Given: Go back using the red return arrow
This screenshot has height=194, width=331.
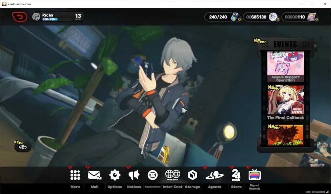Looking at the screenshot, I should tap(20, 17).
